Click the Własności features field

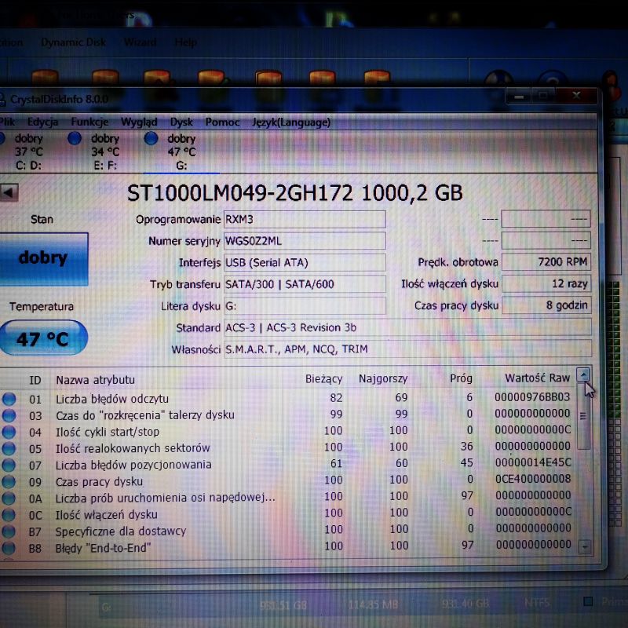[407, 349]
